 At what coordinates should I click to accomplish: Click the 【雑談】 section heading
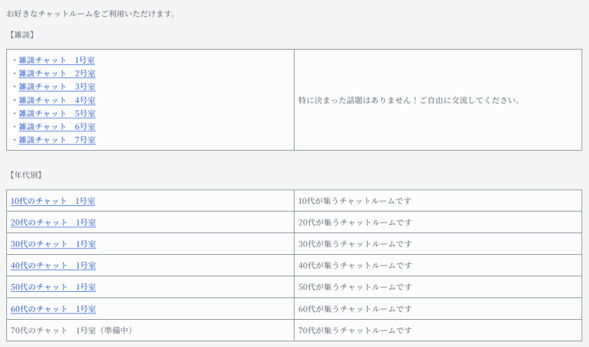22,35
